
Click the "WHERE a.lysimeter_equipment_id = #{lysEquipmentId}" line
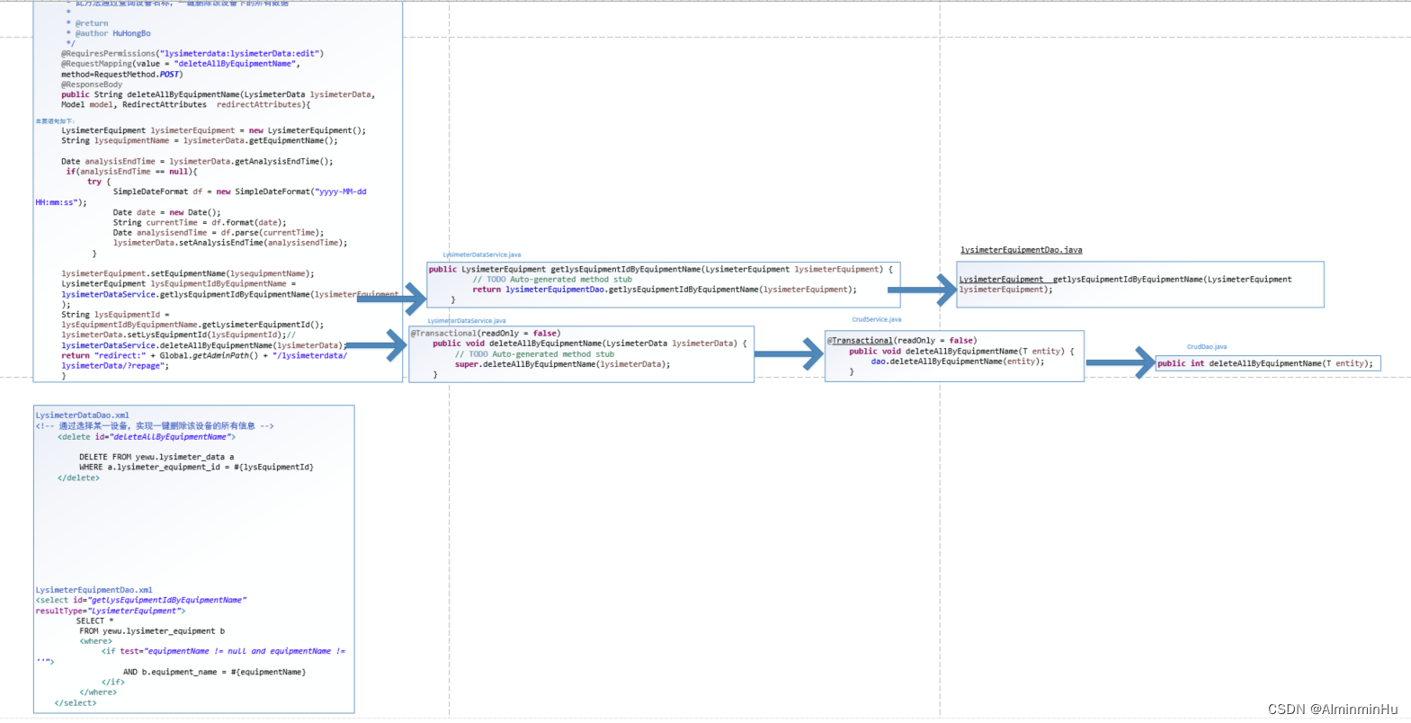196,468
